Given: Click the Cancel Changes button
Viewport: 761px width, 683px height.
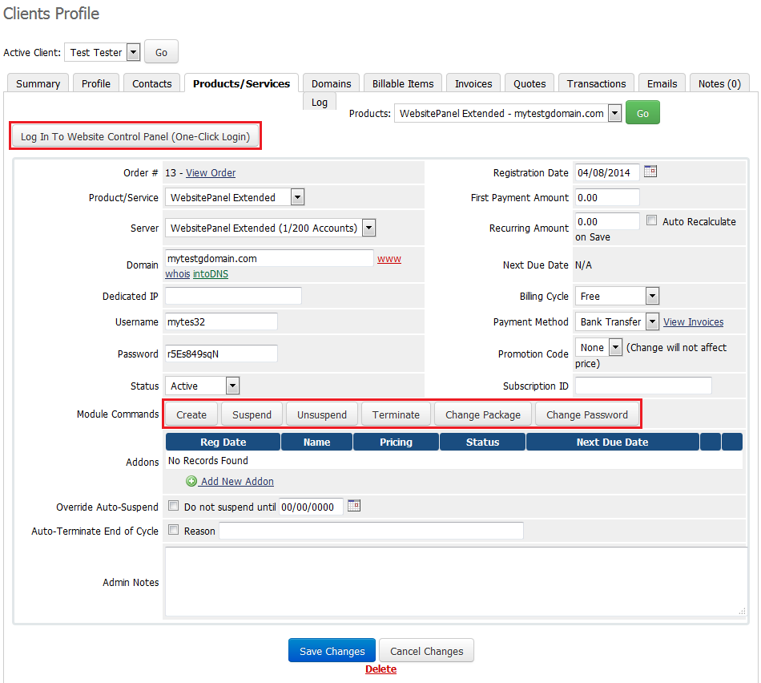Looking at the screenshot, I should point(427,650).
